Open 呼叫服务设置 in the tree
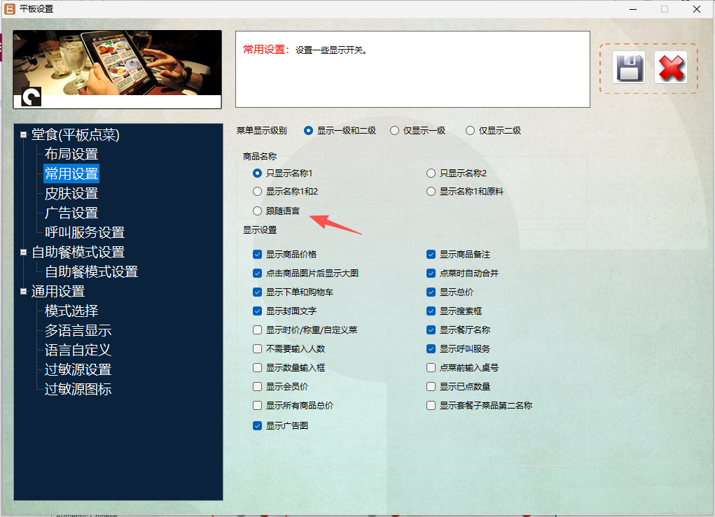 tap(84, 232)
